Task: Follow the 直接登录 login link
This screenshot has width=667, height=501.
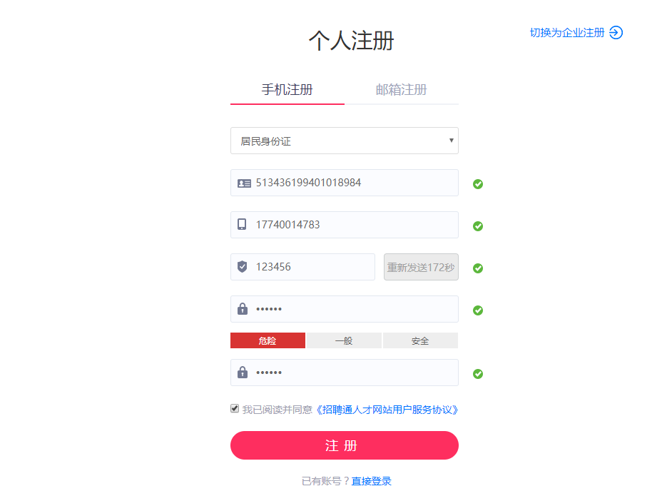Action: click(x=372, y=481)
